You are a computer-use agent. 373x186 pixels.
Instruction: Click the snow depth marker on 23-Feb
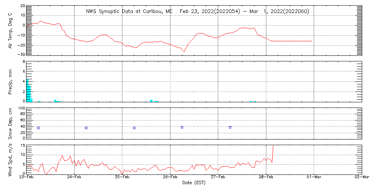38,128
